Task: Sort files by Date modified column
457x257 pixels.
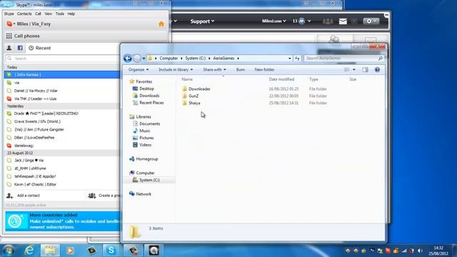Action: click(281, 79)
